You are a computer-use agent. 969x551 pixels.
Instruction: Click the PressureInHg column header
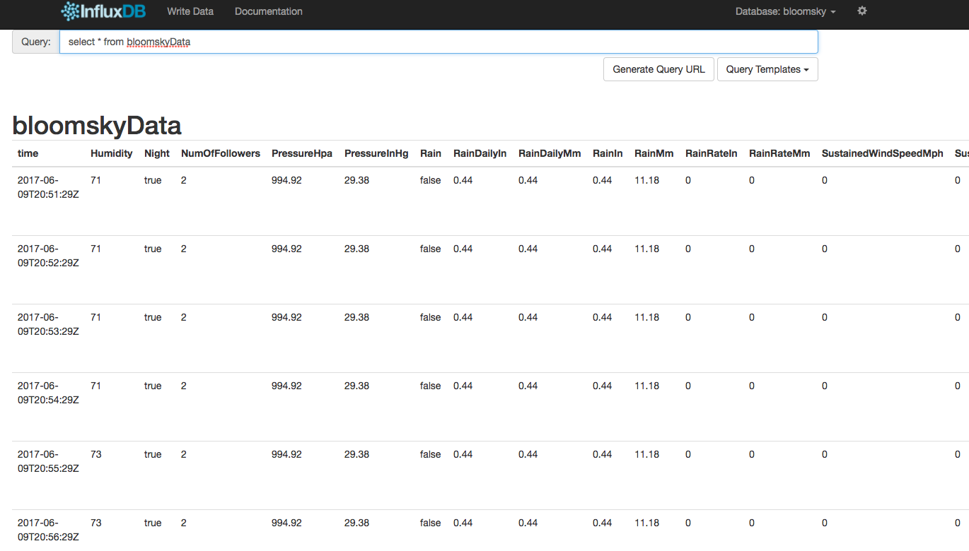(376, 153)
